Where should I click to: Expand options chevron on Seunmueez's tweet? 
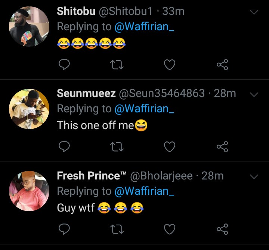click(254, 94)
